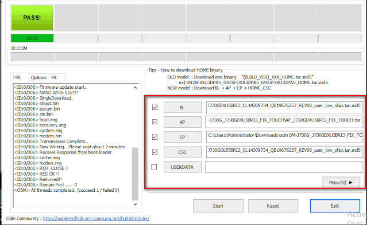Click the log scrollbar down arrow
This screenshot has width=367, height=225.
click(x=135, y=204)
